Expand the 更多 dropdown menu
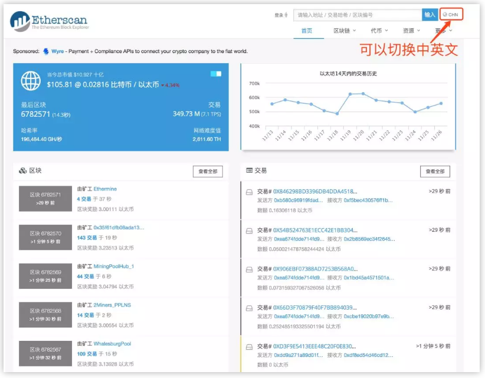The image size is (485, 378). tap(444, 31)
